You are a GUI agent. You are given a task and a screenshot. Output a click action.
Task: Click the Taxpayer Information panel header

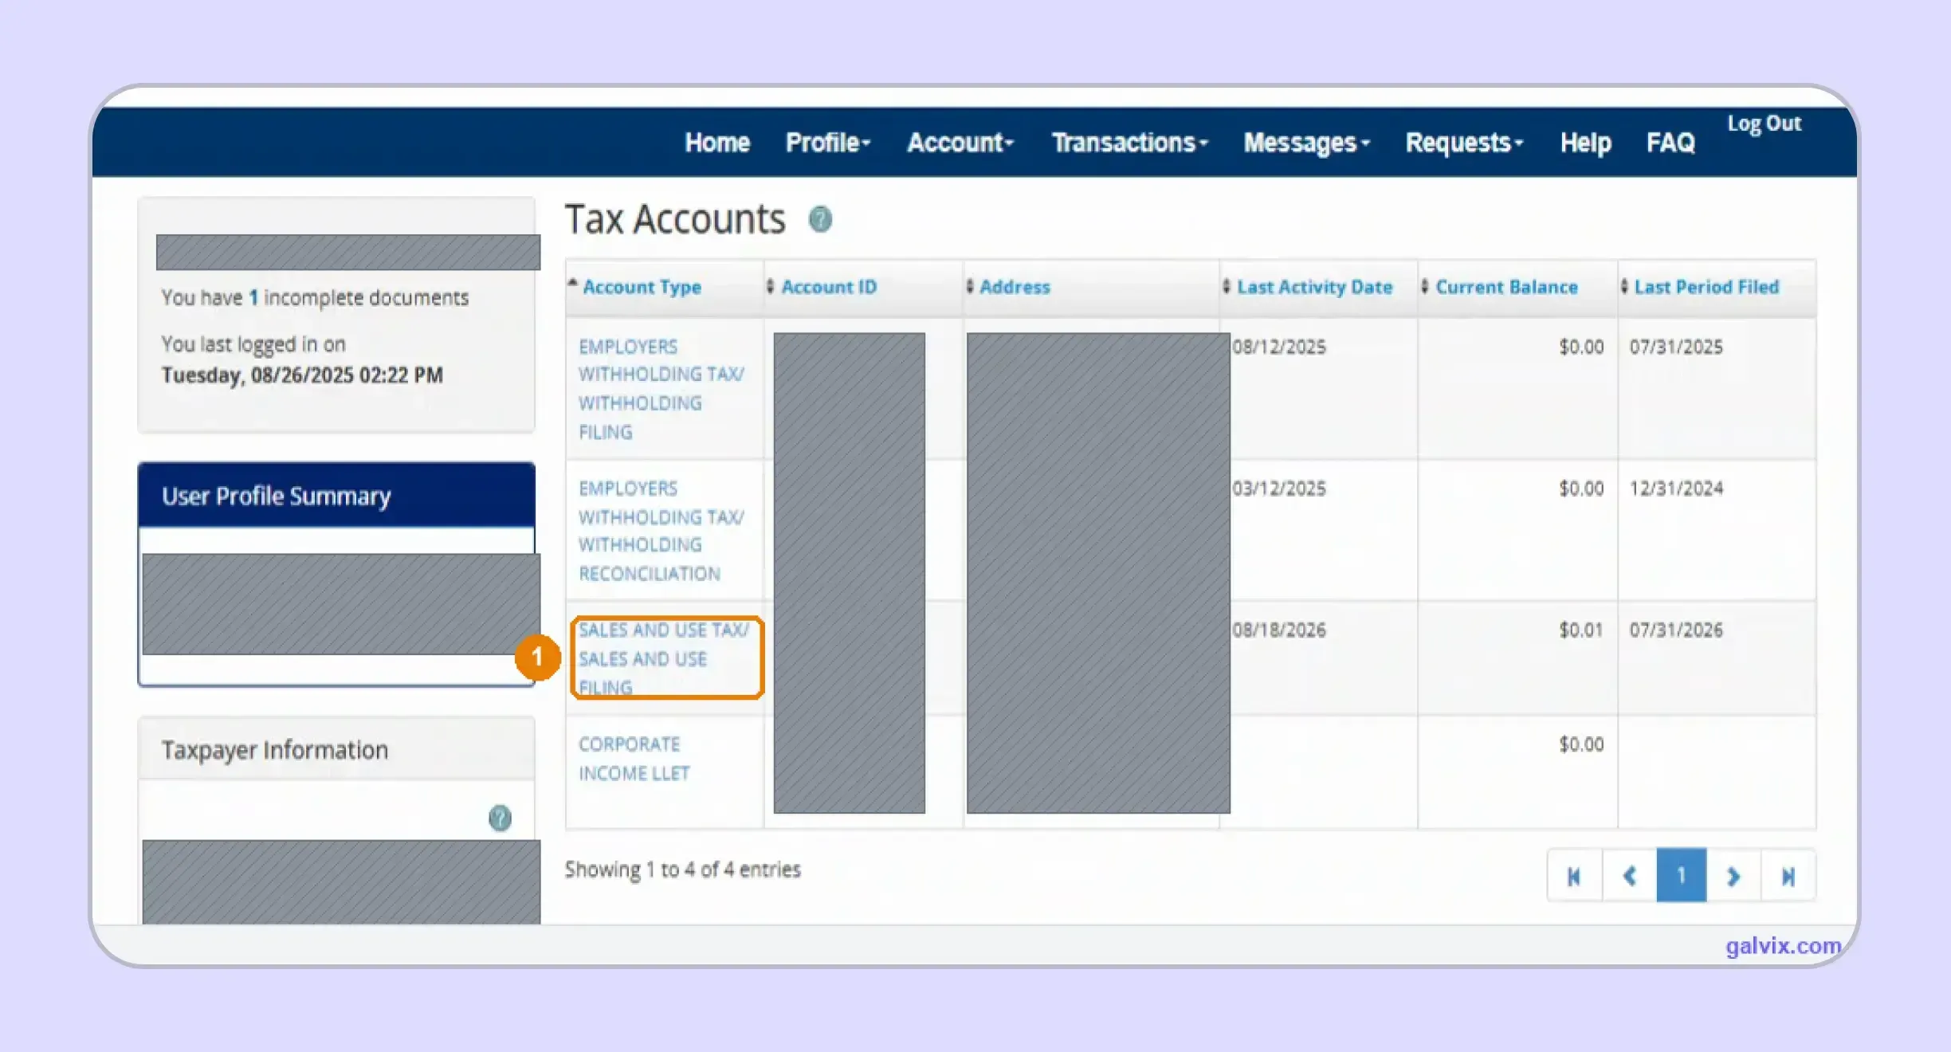[336, 749]
